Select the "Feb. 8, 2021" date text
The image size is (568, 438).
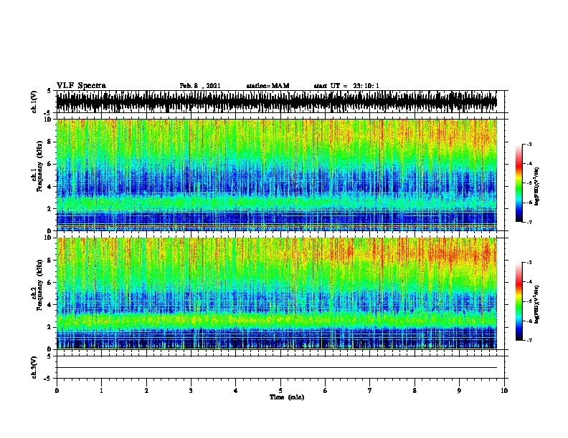click(200, 86)
